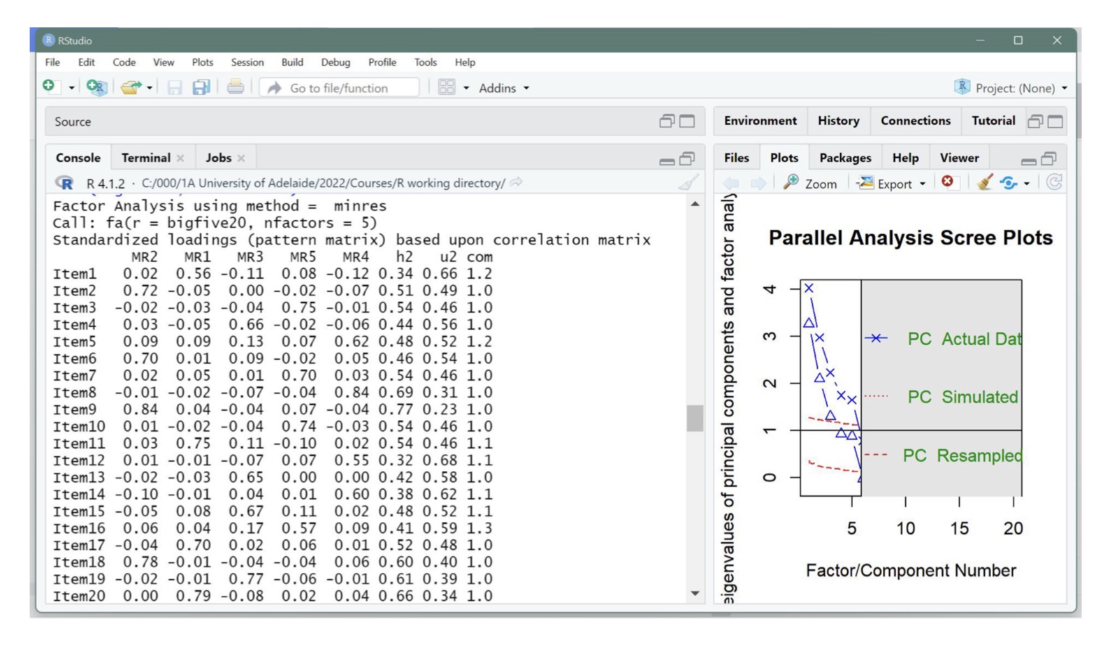
Task: Restore the Console pane
Action: click(688, 159)
